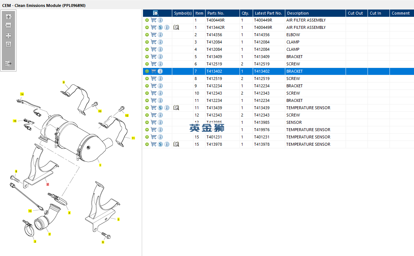Screen dimensions: 414x256
Task: Sort by the Parts No. column header
Action: tap(223, 13)
